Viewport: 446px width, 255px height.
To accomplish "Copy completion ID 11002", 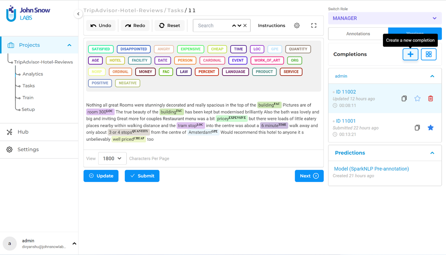I will tap(404, 98).
